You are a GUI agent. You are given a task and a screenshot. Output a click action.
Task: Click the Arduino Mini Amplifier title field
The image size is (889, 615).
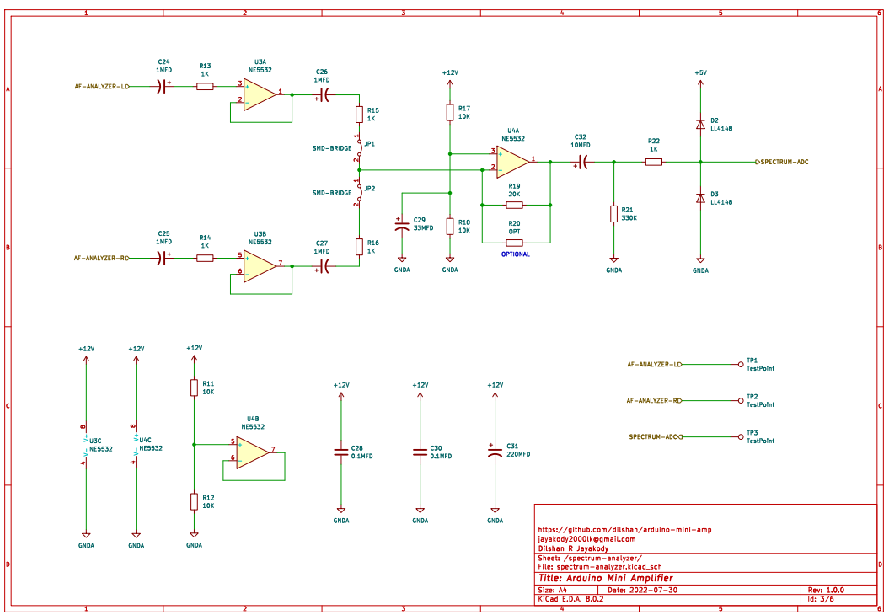[x=605, y=578]
